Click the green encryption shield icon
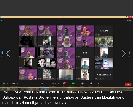Image resolution: width=133 pixels, height=107 pixels. (x=1, y=20)
